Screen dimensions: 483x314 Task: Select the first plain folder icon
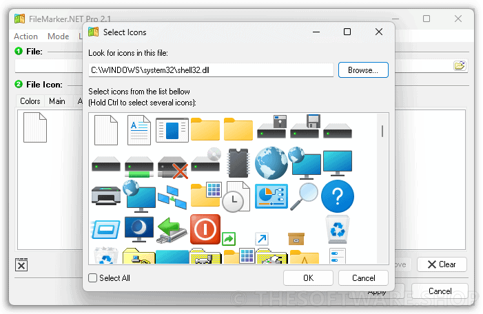[x=205, y=129]
